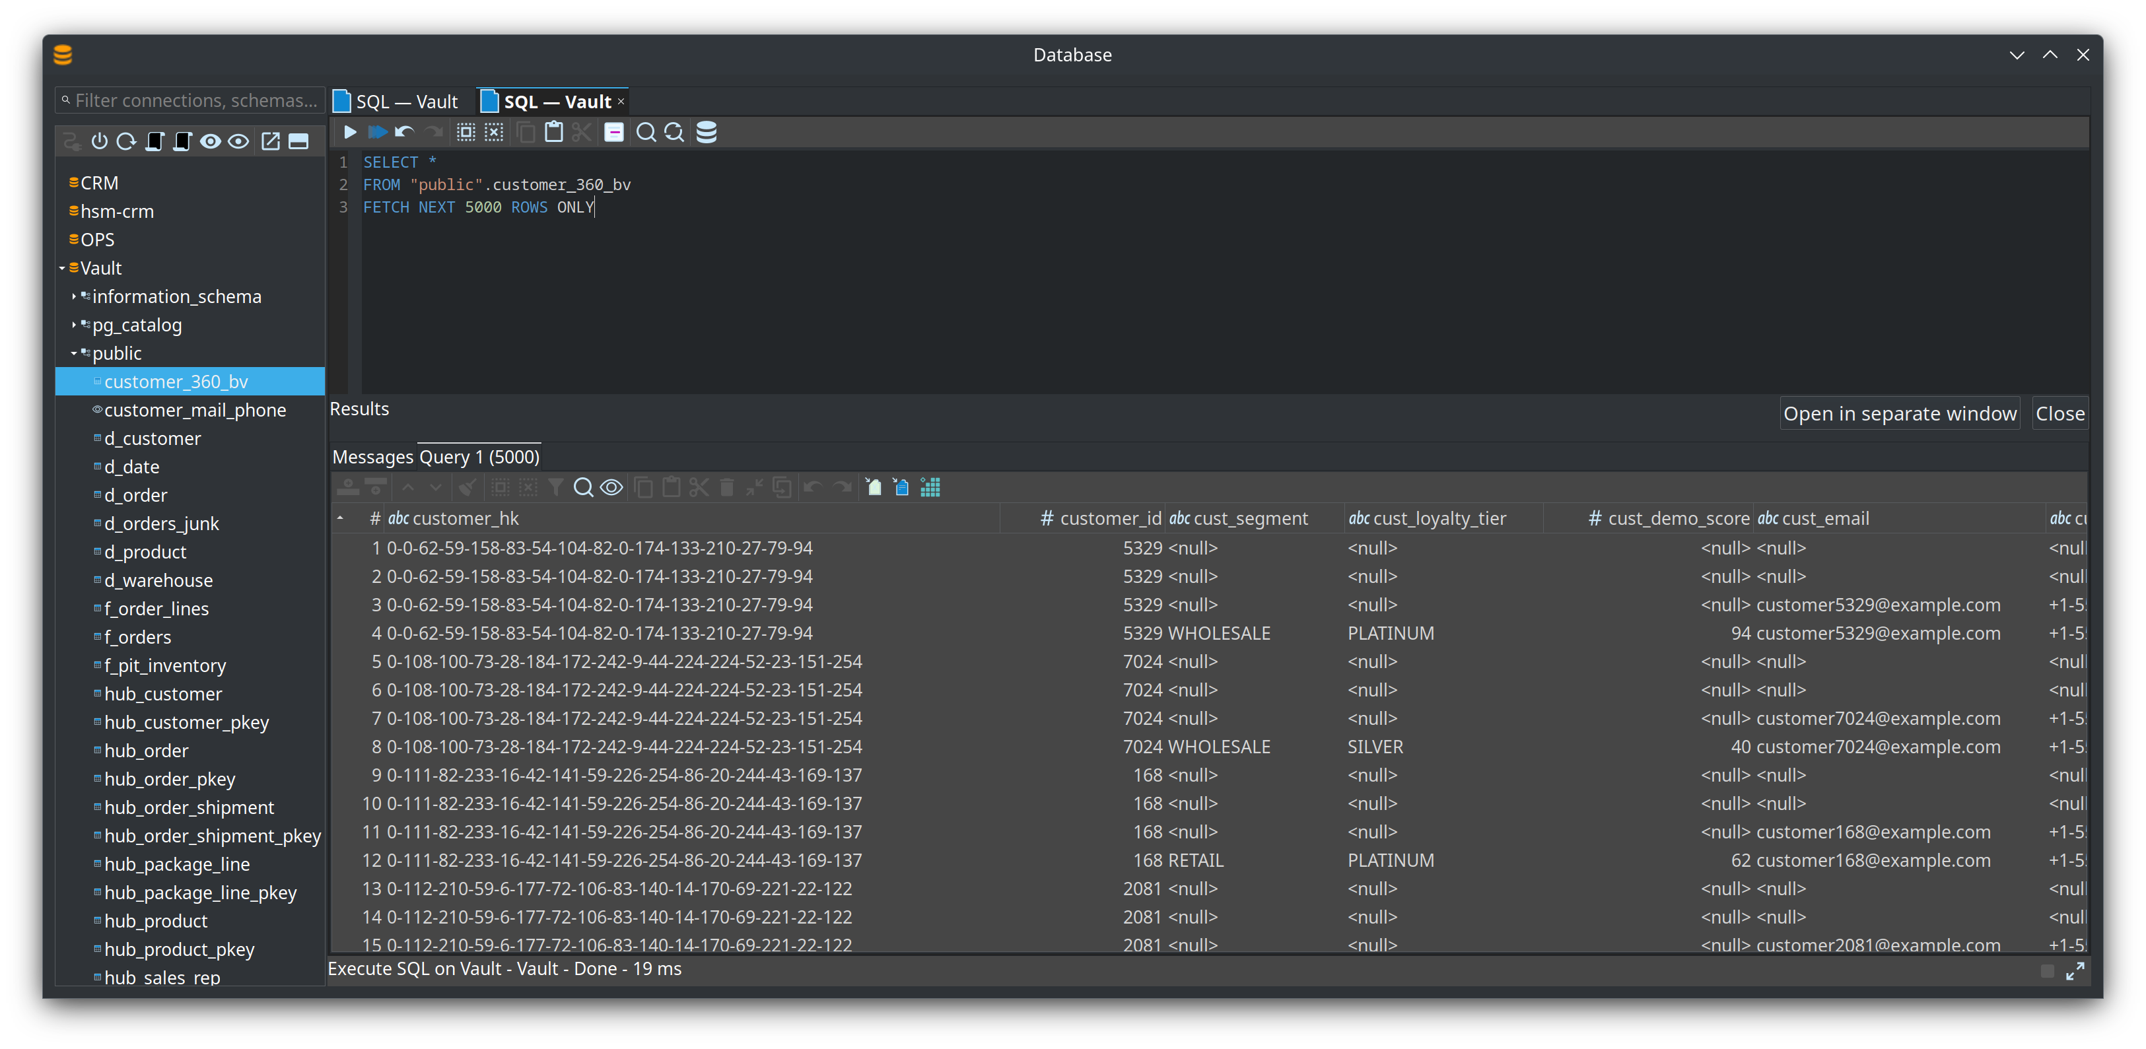The image size is (2146, 1049).
Task: Click the Close button in Results panel
Action: [x=2059, y=414]
